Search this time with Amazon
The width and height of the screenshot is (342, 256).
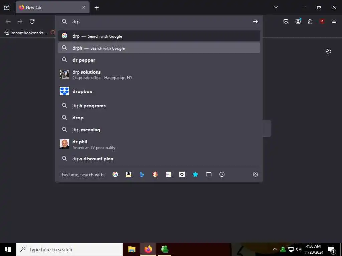coord(129,174)
